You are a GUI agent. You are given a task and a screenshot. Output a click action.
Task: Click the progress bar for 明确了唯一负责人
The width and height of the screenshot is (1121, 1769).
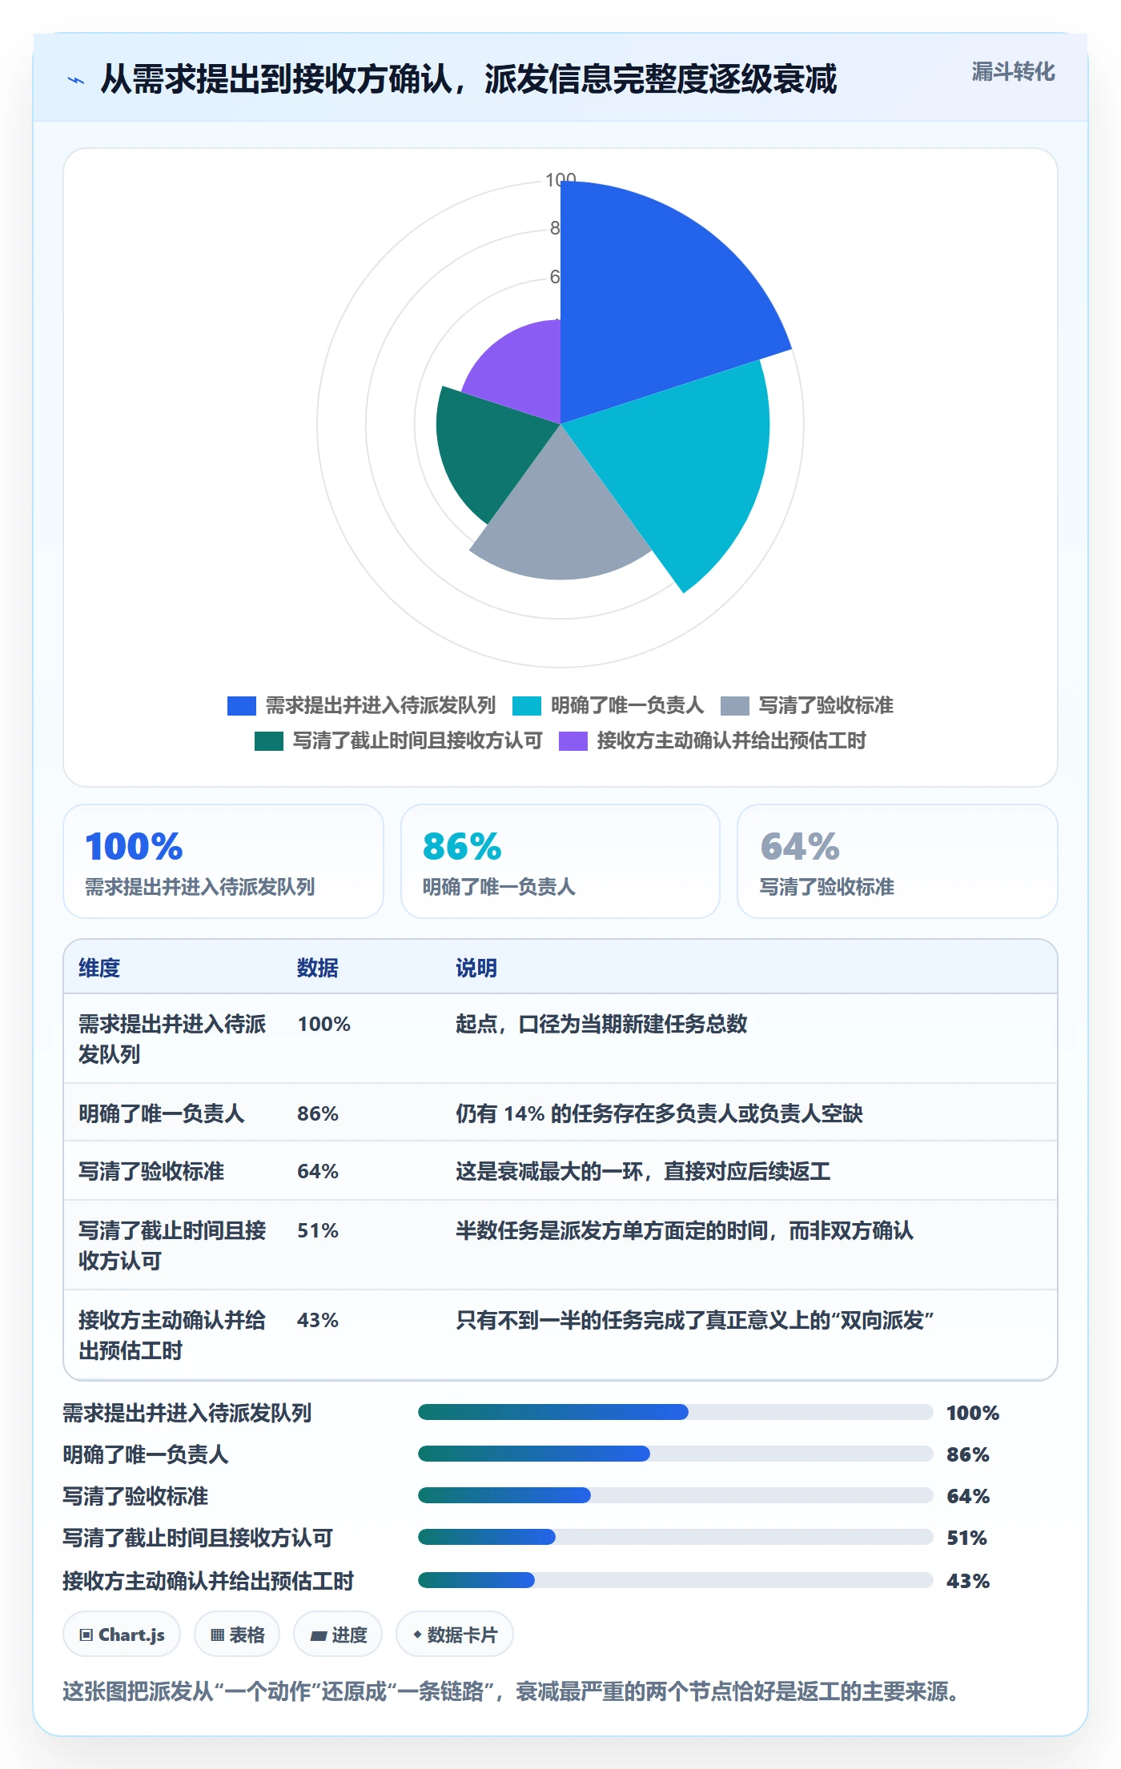pyautogui.click(x=676, y=1454)
